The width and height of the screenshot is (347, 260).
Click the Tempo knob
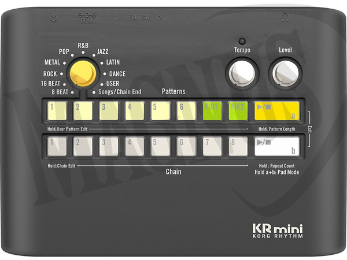click(242, 73)
